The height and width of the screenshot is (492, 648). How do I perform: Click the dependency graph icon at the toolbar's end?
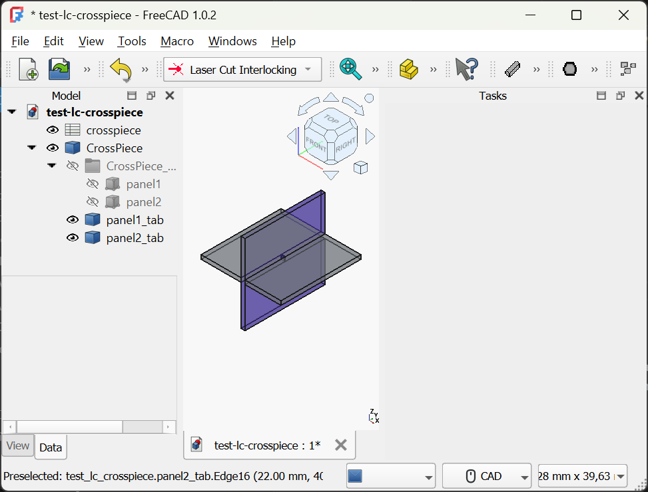tap(628, 69)
